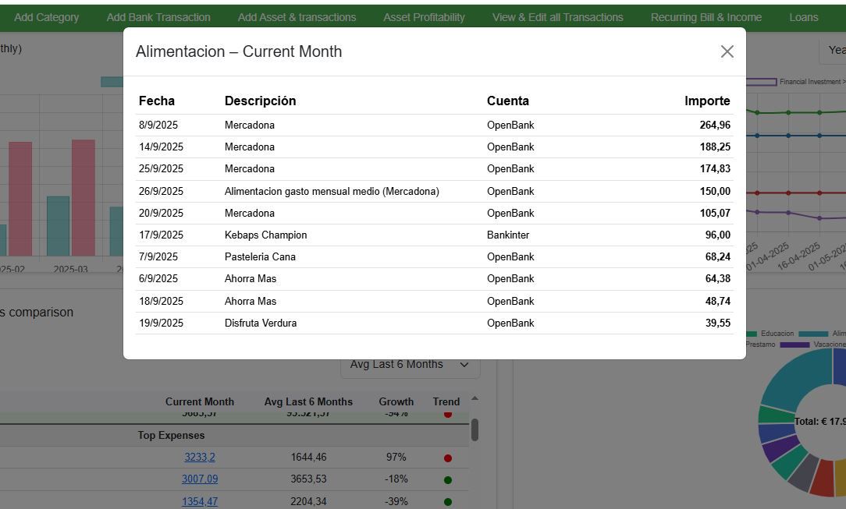Click the Educacion color swatch in the legend
Screen dimensions: 846x509
point(753,334)
